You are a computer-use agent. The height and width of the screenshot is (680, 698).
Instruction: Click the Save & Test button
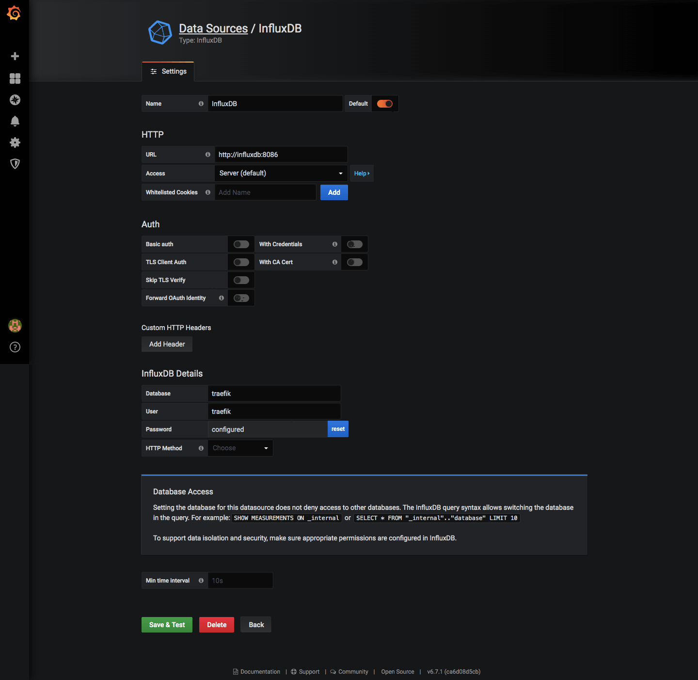pos(167,625)
